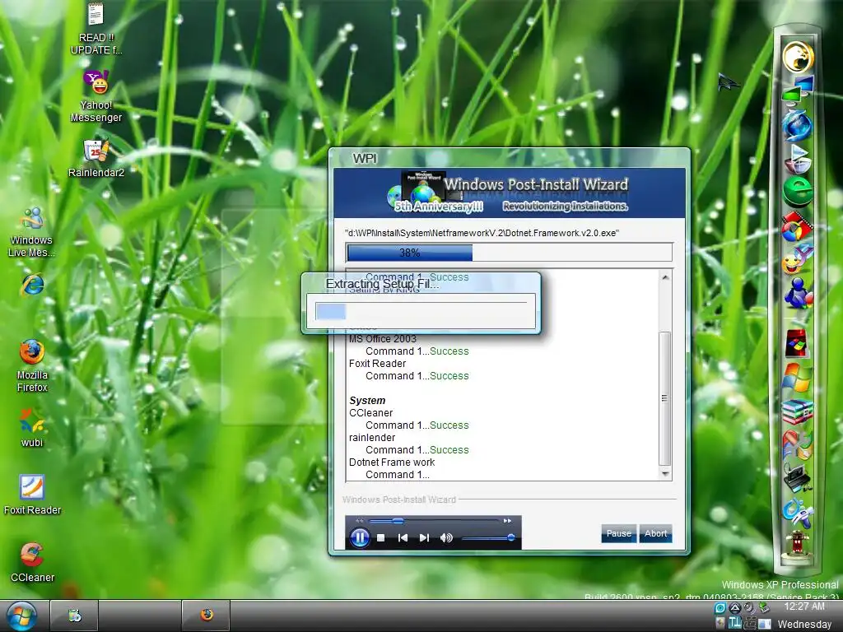This screenshot has width=843, height=632.
Task: Select 'CCleaner' log entry
Action: [x=370, y=413]
